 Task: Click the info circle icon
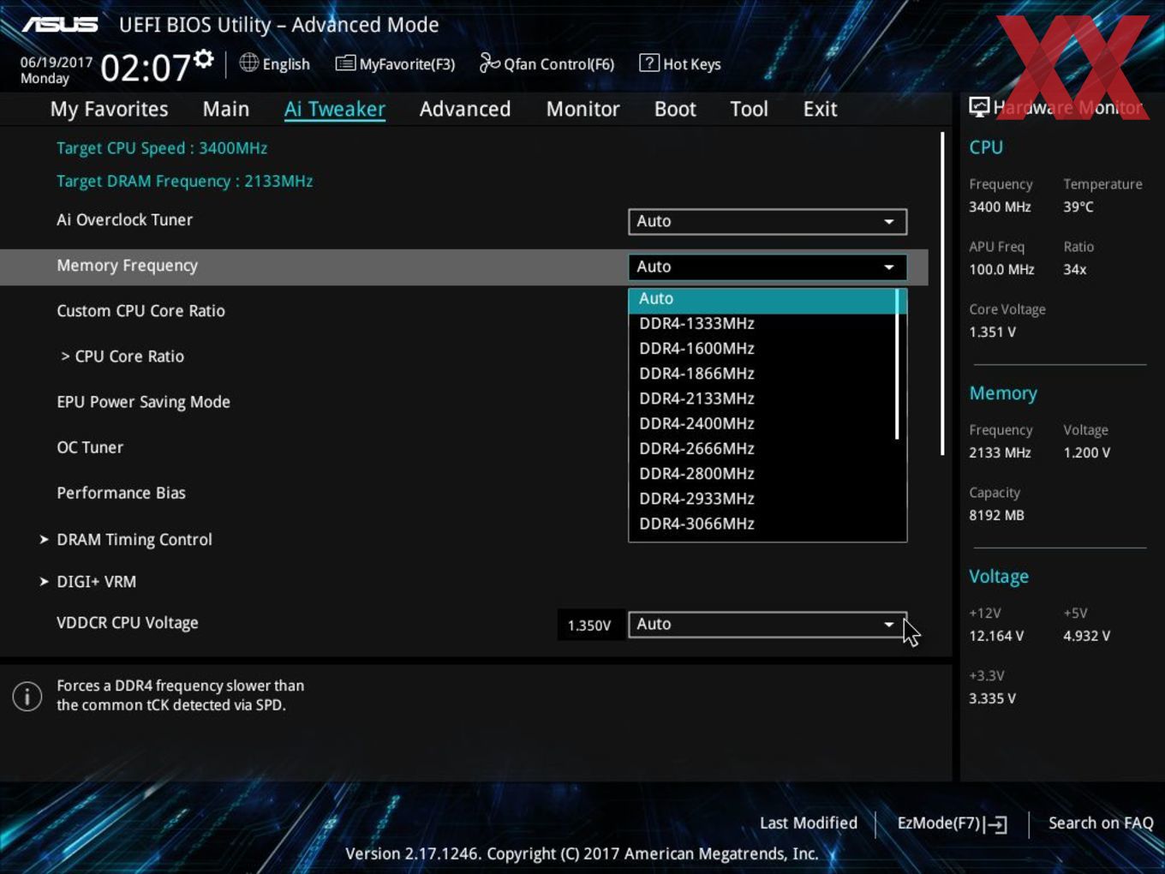[27, 696]
